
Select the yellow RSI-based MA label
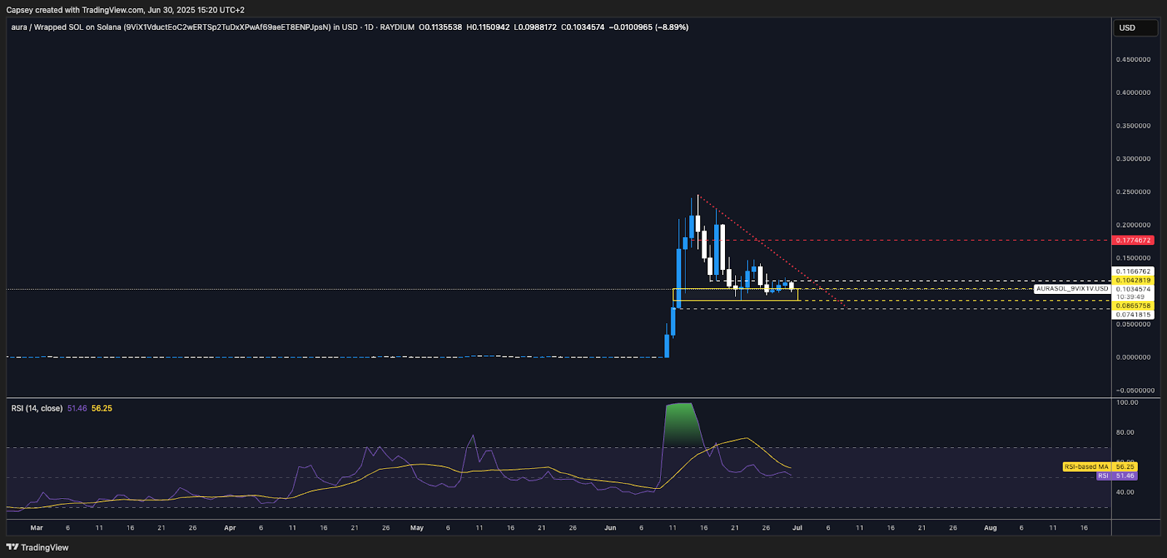click(x=1086, y=467)
